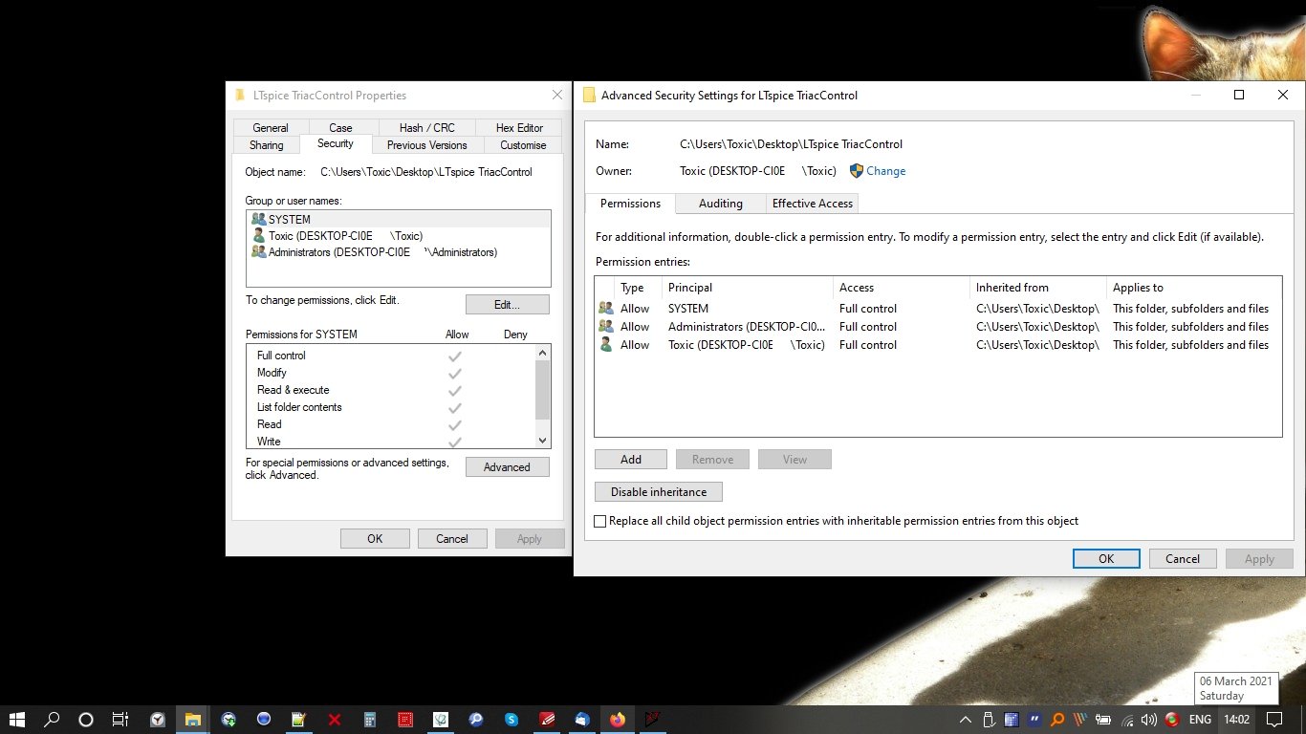The width and height of the screenshot is (1306, 734).
Task: Open the Windows Start menu
Action: 17,719
